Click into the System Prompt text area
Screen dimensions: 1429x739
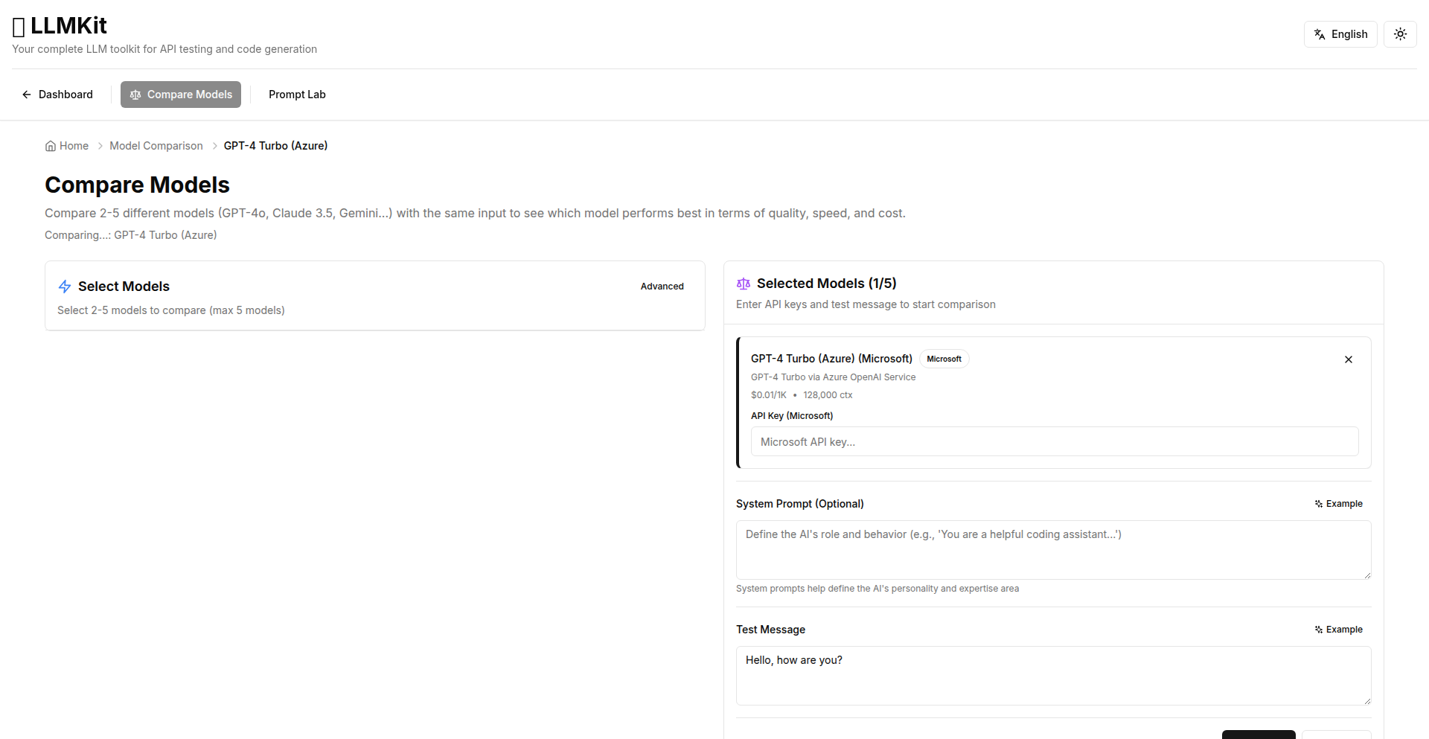(x=1053, y=549)
